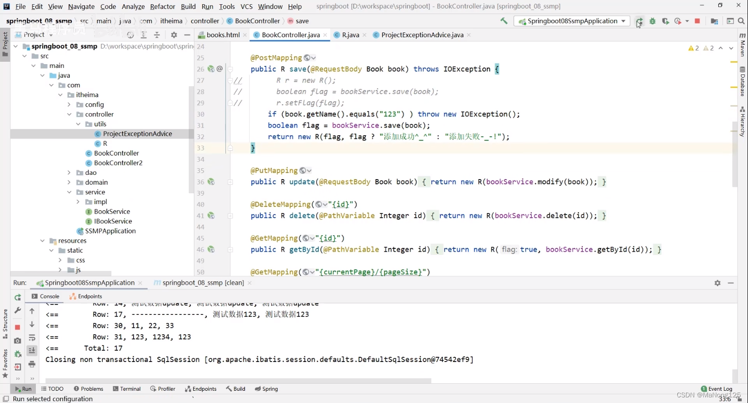Image resolution: width=748 pixels, height=403 pixels.
Task: Toggle the Favorites tool window stripe button
Action: point(5,363)
